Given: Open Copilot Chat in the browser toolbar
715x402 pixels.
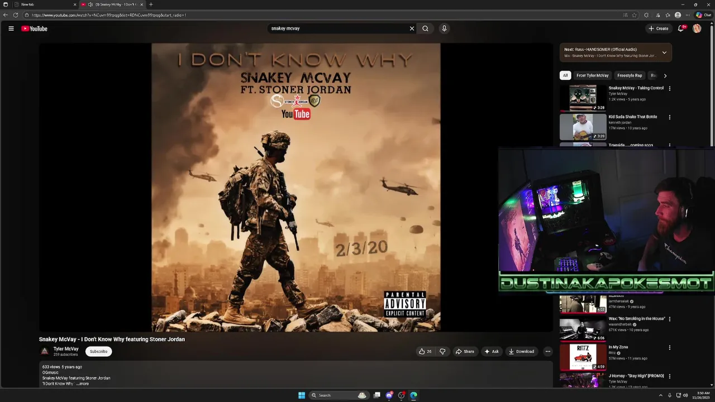Looking at the screenshot, I should [704, 15].
